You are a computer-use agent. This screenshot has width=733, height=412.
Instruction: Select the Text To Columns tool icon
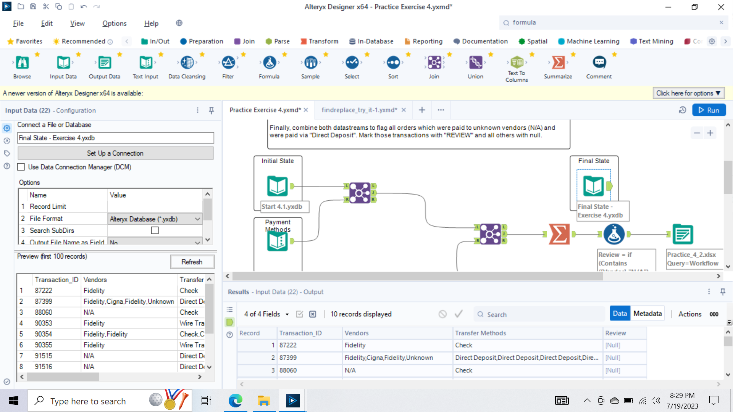(517, 62)
